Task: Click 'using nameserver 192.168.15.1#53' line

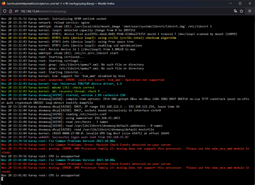Action: [61, 118]
